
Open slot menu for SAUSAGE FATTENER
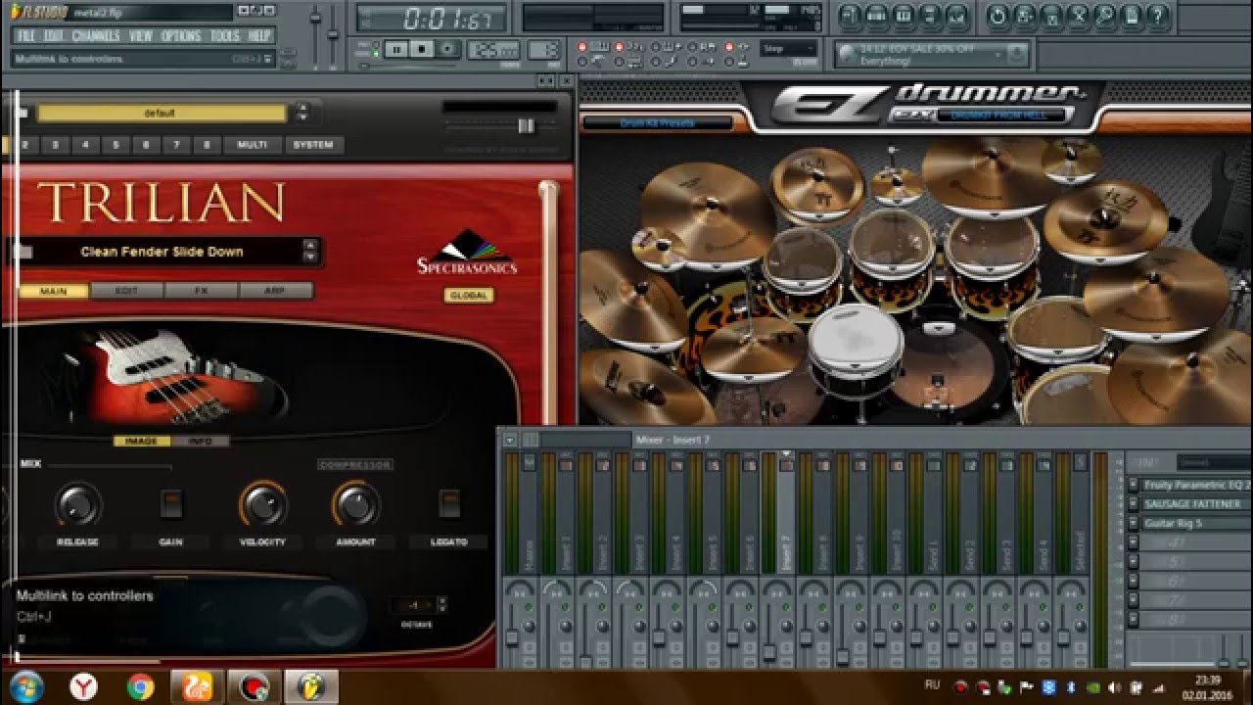pos(1133,503)
